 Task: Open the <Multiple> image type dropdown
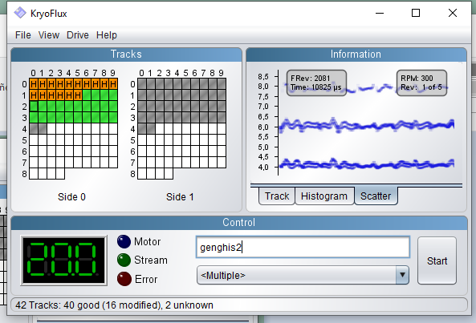point(303,275)
